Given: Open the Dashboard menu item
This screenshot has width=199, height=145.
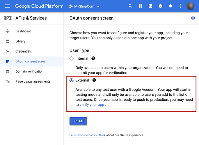Looking at the screenshot, I should 23,31.
